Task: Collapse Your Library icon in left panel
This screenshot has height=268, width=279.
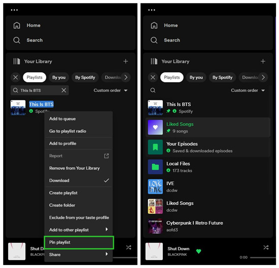Action: (17, 61)
